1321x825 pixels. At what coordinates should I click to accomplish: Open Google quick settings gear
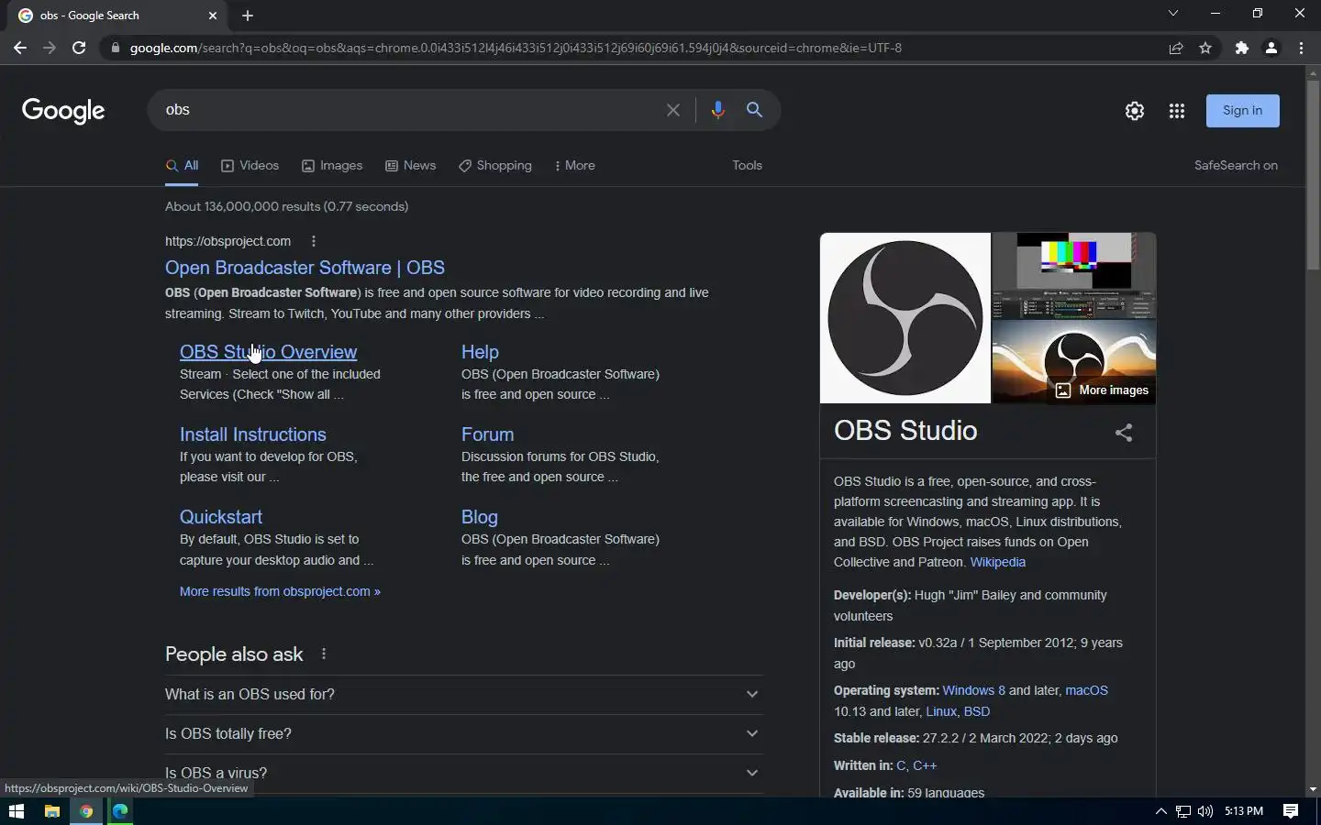[1135, 111]
